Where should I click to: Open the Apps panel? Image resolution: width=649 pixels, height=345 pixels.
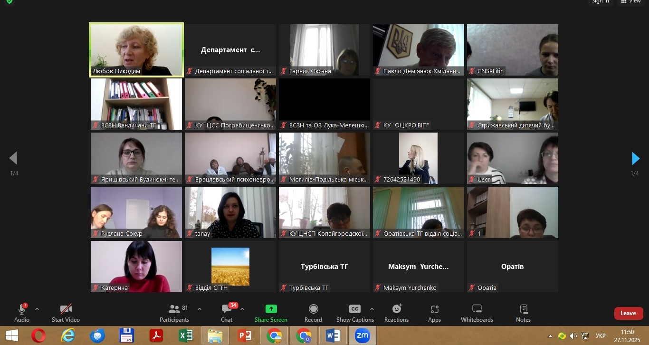tap(434, 313)
